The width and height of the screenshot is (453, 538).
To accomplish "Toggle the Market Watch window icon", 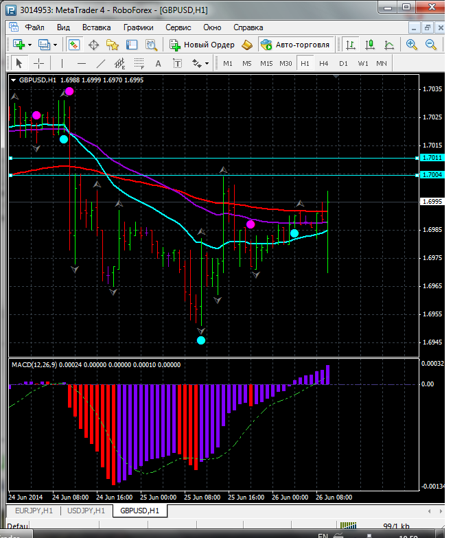I will [74, 45].
